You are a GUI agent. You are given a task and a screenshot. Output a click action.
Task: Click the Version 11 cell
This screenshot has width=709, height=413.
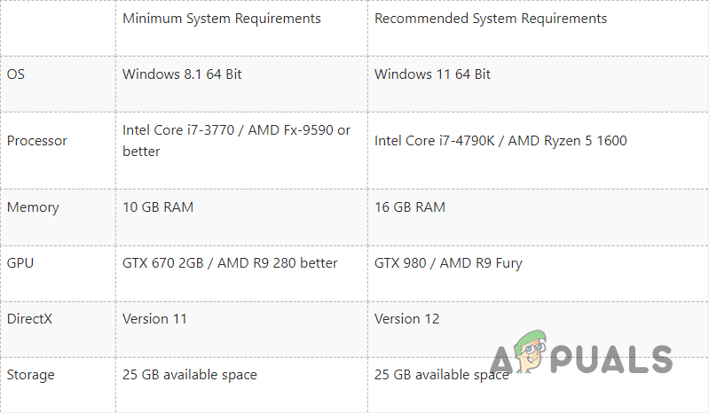154,319
